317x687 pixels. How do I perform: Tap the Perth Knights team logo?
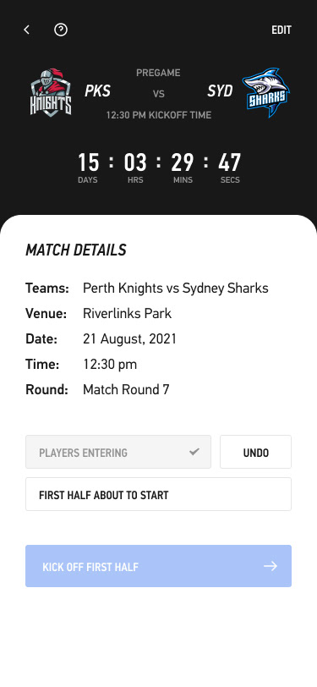coord(51,92)
